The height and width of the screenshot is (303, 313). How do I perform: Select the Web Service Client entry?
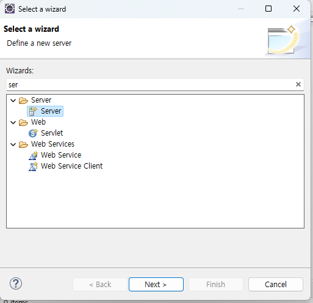(x=71, y=166)
